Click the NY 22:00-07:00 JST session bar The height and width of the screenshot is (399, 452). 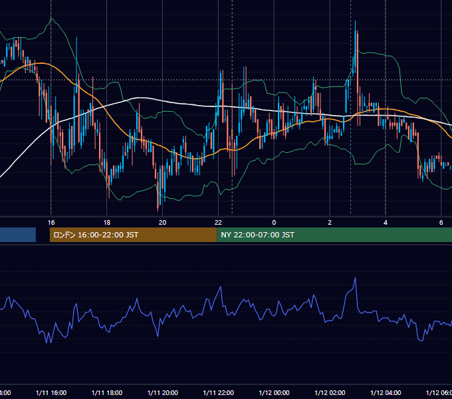(x=334, y=235)
